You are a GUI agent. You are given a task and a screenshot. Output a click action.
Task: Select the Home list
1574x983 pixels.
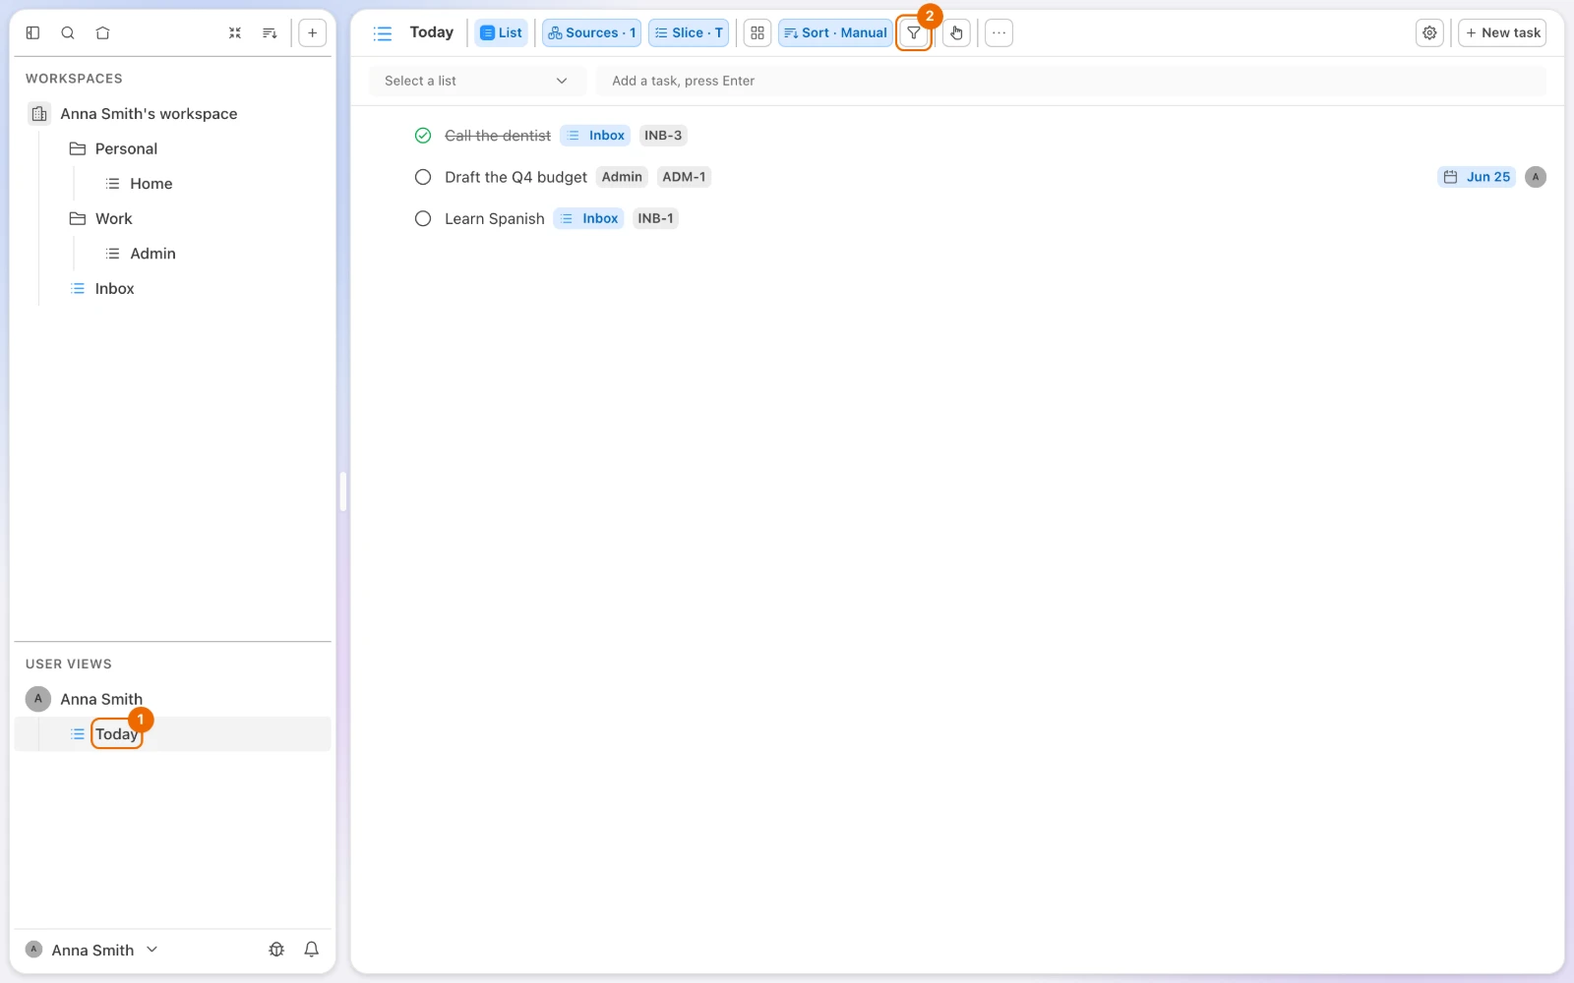point(151,184)
